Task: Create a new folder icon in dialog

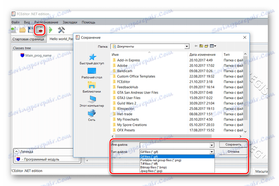Action: coord(206,46)
